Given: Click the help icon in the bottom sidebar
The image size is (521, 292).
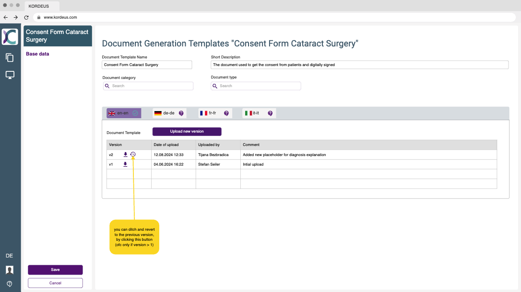Looking at the screenshot, I should 10,284.
